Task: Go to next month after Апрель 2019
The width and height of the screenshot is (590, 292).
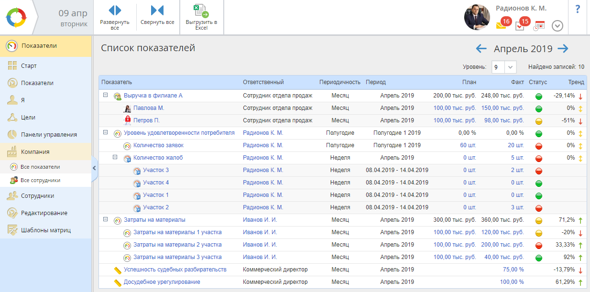Action: tap(563, 49)
